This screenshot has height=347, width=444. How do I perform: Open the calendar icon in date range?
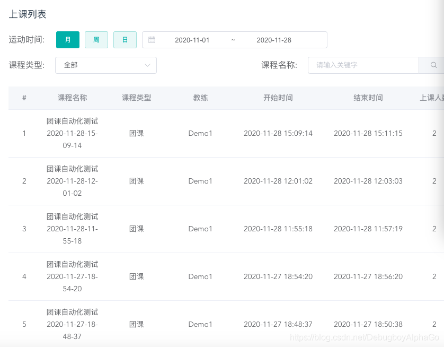coord(152,40)
